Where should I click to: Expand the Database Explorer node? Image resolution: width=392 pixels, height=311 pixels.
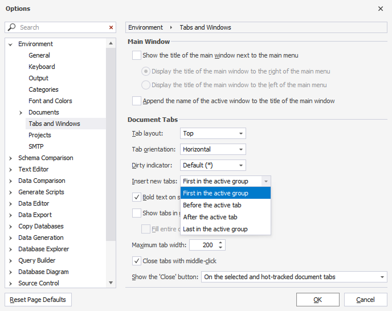[x=10, y=249]
